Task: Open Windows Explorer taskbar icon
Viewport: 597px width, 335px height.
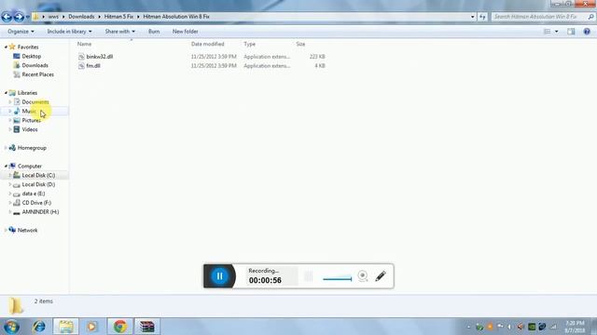Action: (x=66, y=327)
